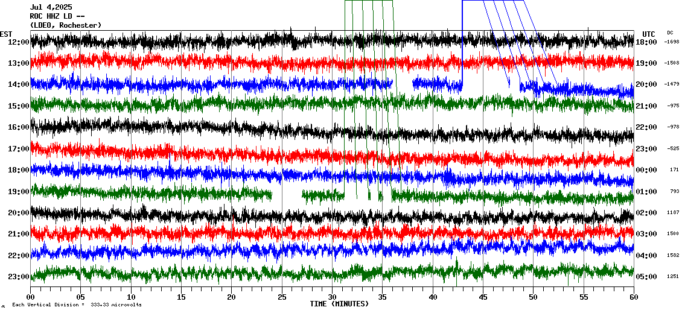Screen dimensions: 682x313
Task: Select the 45 minute tick label
Action: [x=483, y=297]
